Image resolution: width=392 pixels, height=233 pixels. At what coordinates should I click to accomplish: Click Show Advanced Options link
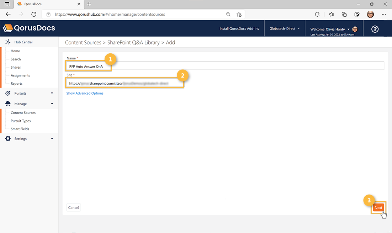click(x=85, y=93)
